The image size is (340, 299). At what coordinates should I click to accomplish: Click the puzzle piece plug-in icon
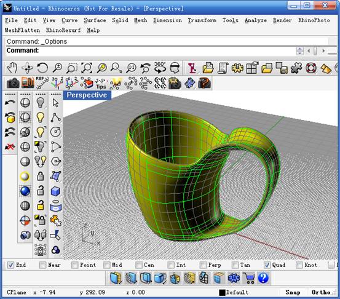(296, 68)
